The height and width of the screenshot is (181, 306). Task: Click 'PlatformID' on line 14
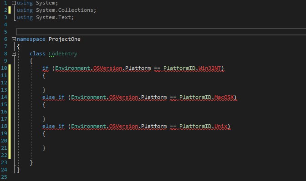tap(195, 97)
